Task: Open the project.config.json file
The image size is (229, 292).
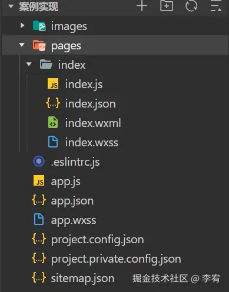Action: pos(98,240)
